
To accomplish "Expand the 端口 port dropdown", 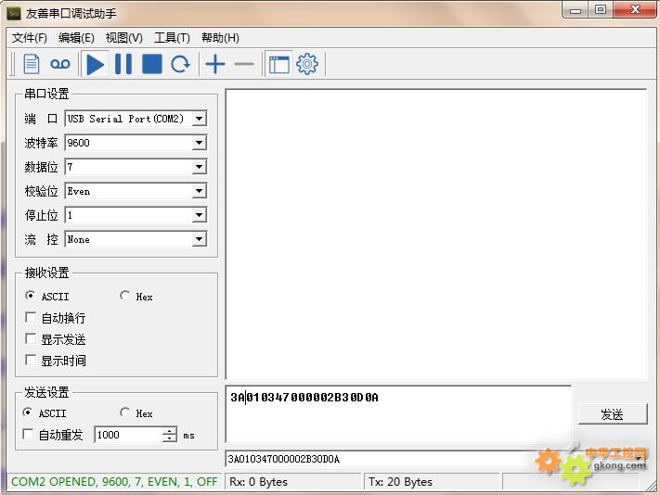I will coord(199,119).
